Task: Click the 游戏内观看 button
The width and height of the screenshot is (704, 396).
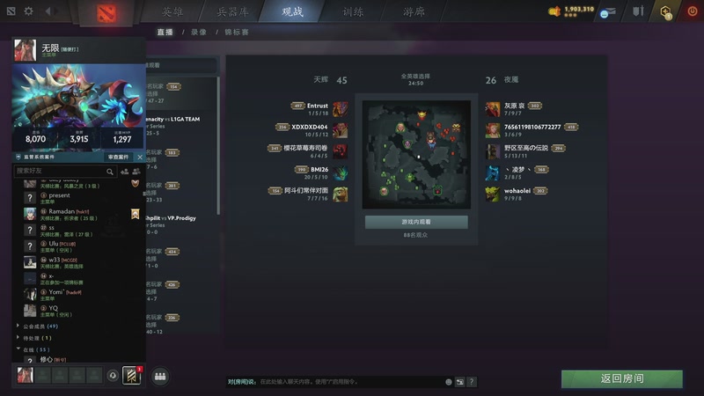Action: (x=416, y=222)
